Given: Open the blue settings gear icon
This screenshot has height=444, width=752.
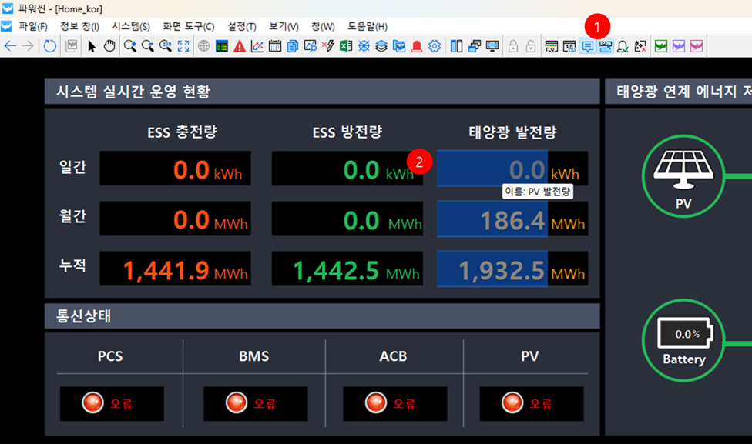Looking at the screenshot, I should pos(435,46).
